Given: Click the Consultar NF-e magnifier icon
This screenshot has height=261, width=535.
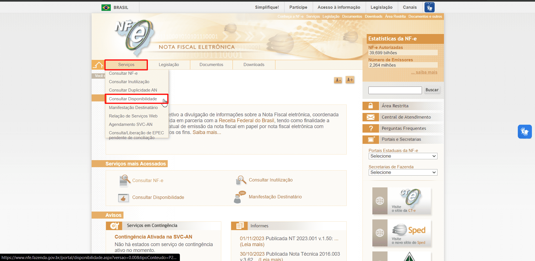Looking at the screenshot, I should 124,181.
